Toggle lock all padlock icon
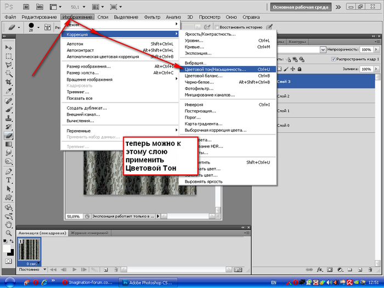The image size is (384, 288). click(x=300, y=69)
